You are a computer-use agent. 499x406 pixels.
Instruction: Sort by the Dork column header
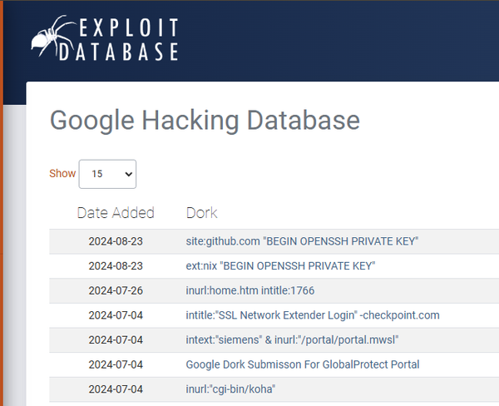(x=202, y=212)
